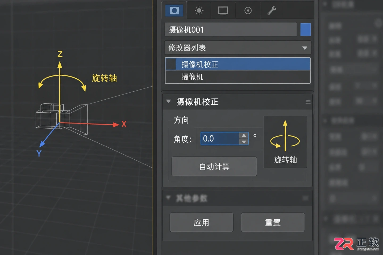Click the 摄像机校正 rollout grip lines icon
This screenshot has height=255, width=383.
[x=308, y=102]
